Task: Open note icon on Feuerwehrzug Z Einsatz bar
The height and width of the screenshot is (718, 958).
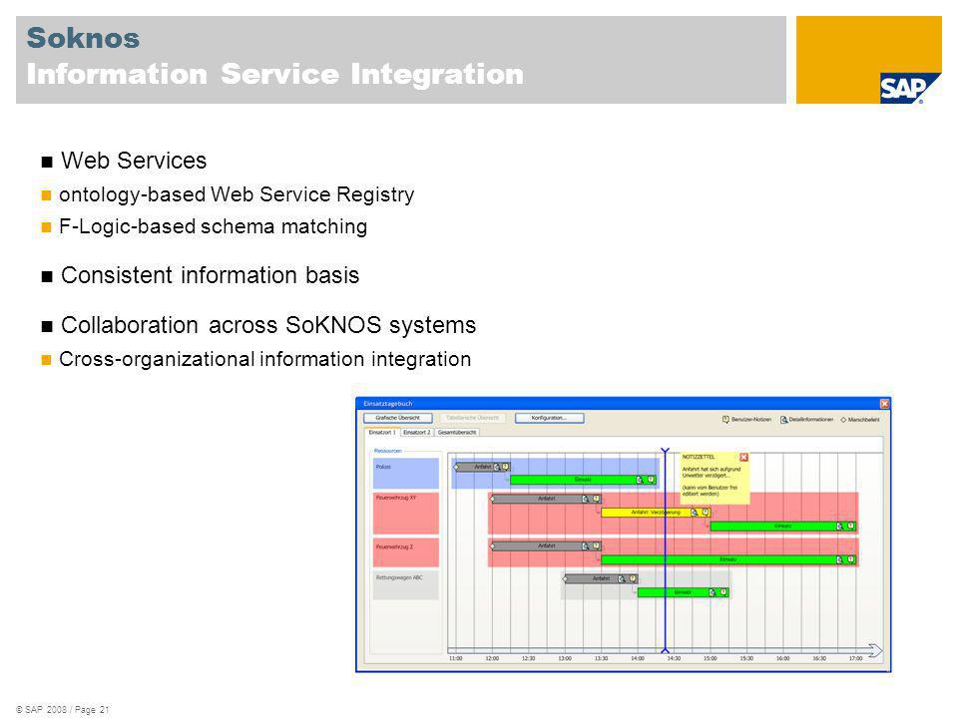Action: tap(850, 559)
